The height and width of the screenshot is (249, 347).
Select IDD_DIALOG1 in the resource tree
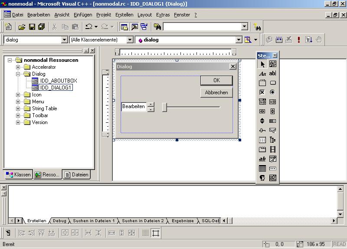point(56,88)
